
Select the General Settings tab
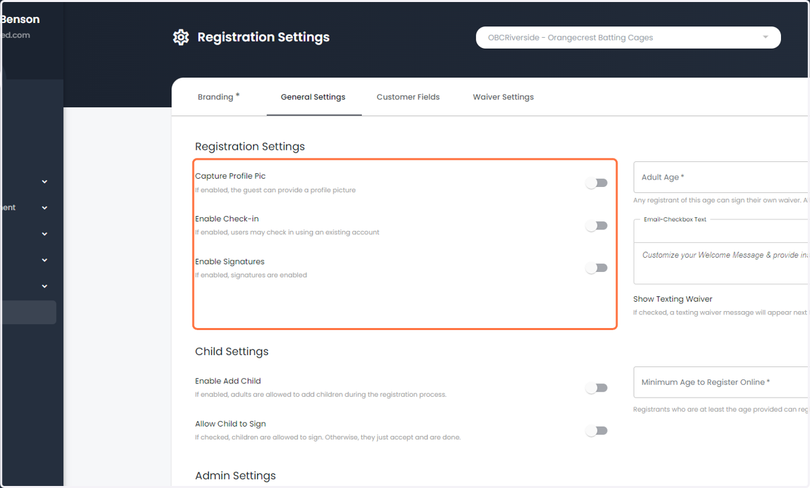tap(313, 97)
